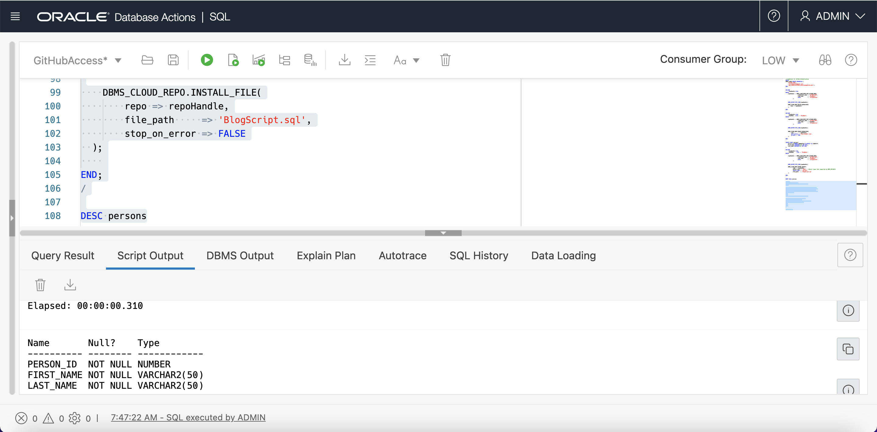Click the Open file folder icon
Viewport: 877px width, 432px height.
click(147, 60)
